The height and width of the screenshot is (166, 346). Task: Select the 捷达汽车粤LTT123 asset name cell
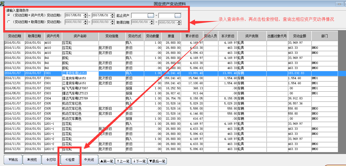click(x=80, y=93)
